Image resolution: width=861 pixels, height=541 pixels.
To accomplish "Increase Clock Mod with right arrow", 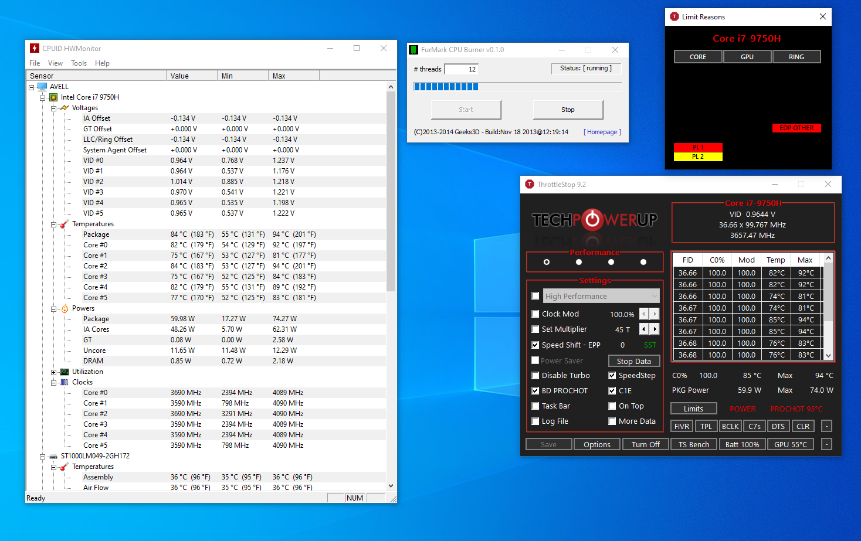I will 655,314.
